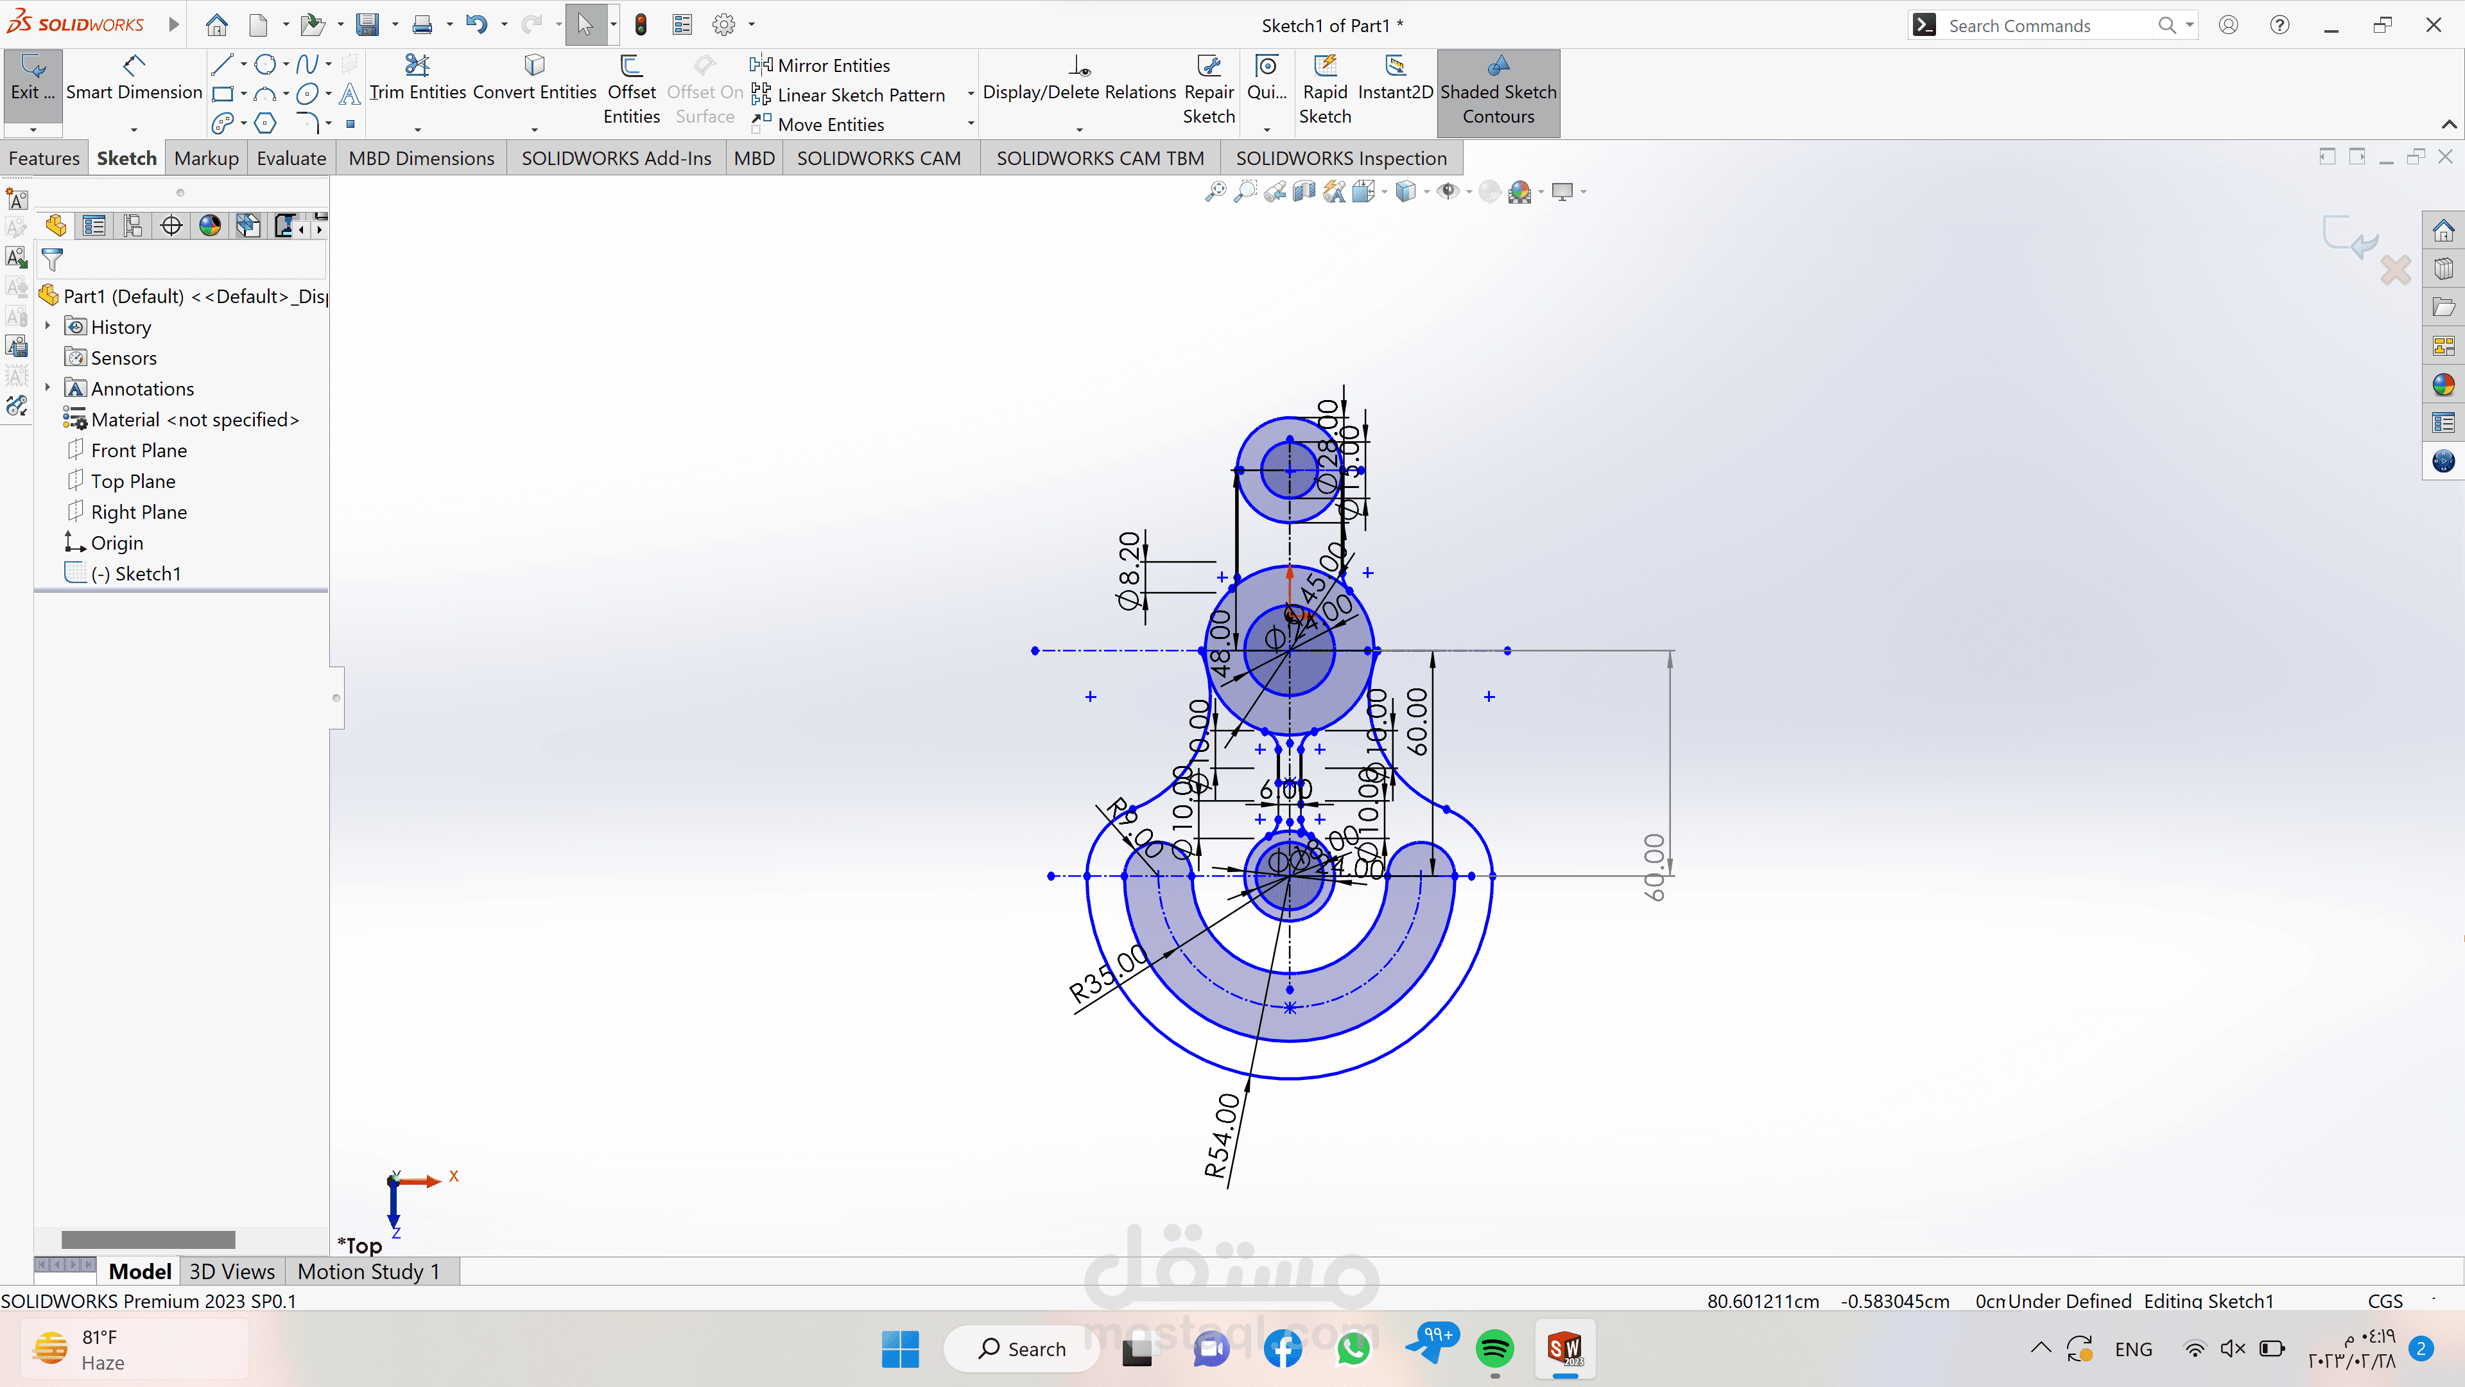This screenshot has width=2465, height=1387.
Task: Click the confirm sketch corner icon
Action: pos(2350,238)
